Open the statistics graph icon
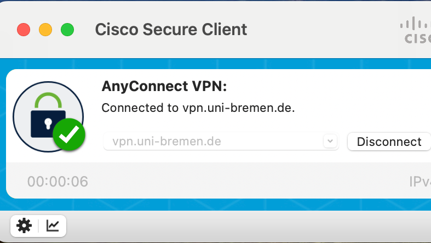 tap(53, 225)
